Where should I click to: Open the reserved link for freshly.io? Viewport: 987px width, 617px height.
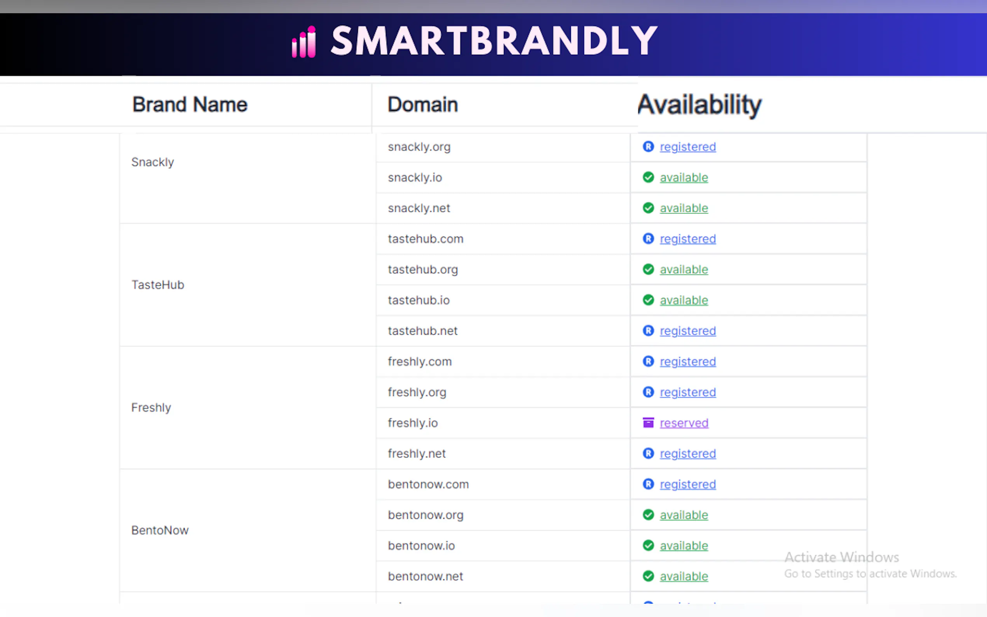684,423
